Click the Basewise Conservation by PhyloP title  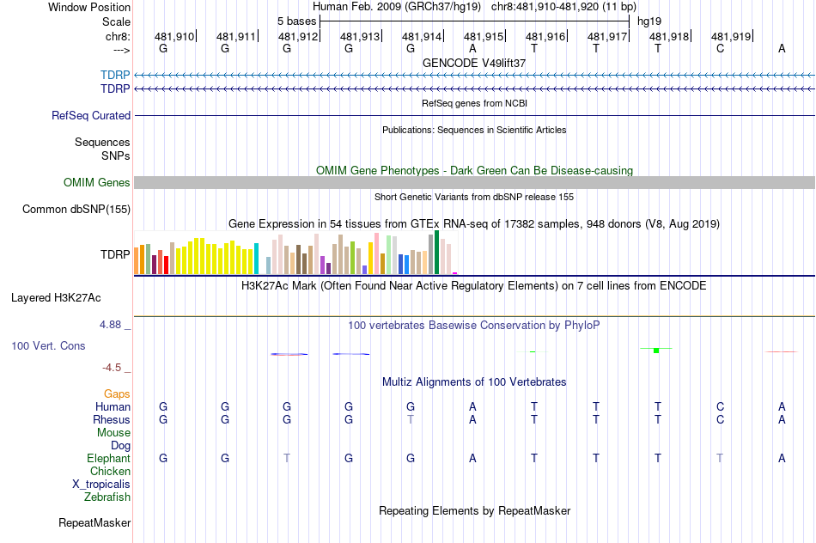[474, 326]
